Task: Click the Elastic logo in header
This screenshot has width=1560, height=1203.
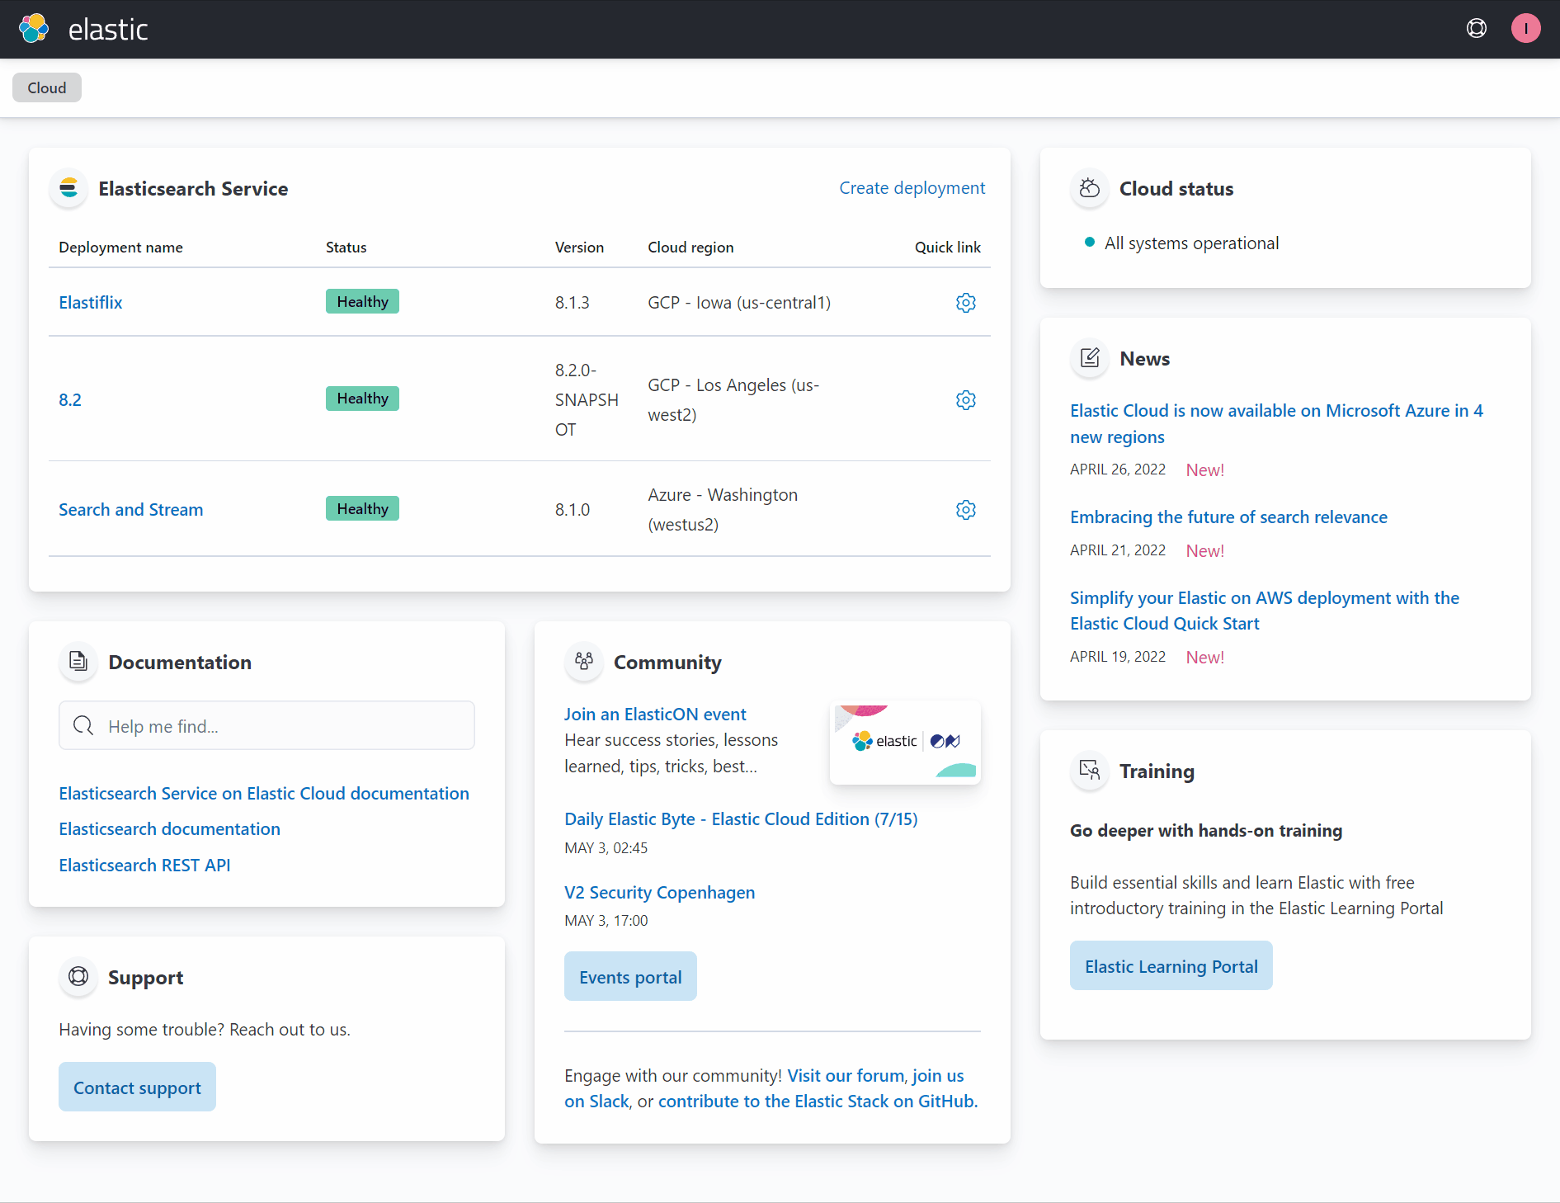Action: (x=82, y=29)
